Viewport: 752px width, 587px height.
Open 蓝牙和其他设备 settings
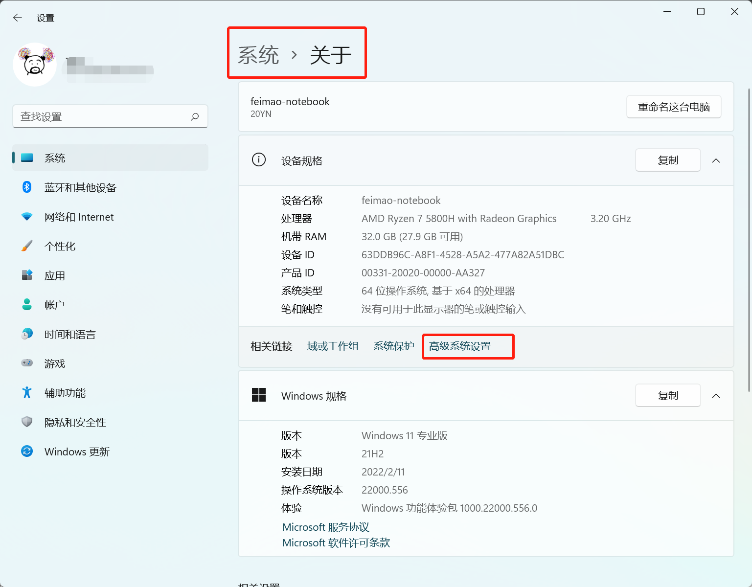point(111,187)
